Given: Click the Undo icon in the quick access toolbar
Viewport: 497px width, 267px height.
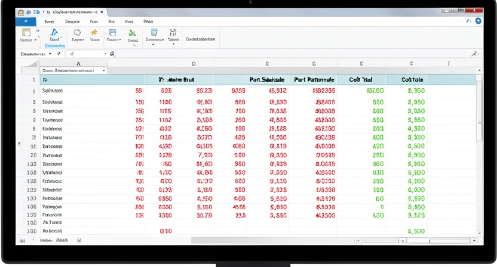Looking at the screenshot, I should (x=37, y=13).
